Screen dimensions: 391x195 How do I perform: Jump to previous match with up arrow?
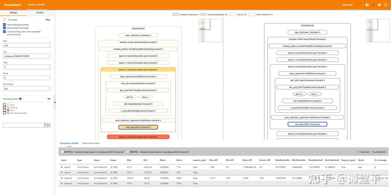pyautogui.click(x=46, y=125)
